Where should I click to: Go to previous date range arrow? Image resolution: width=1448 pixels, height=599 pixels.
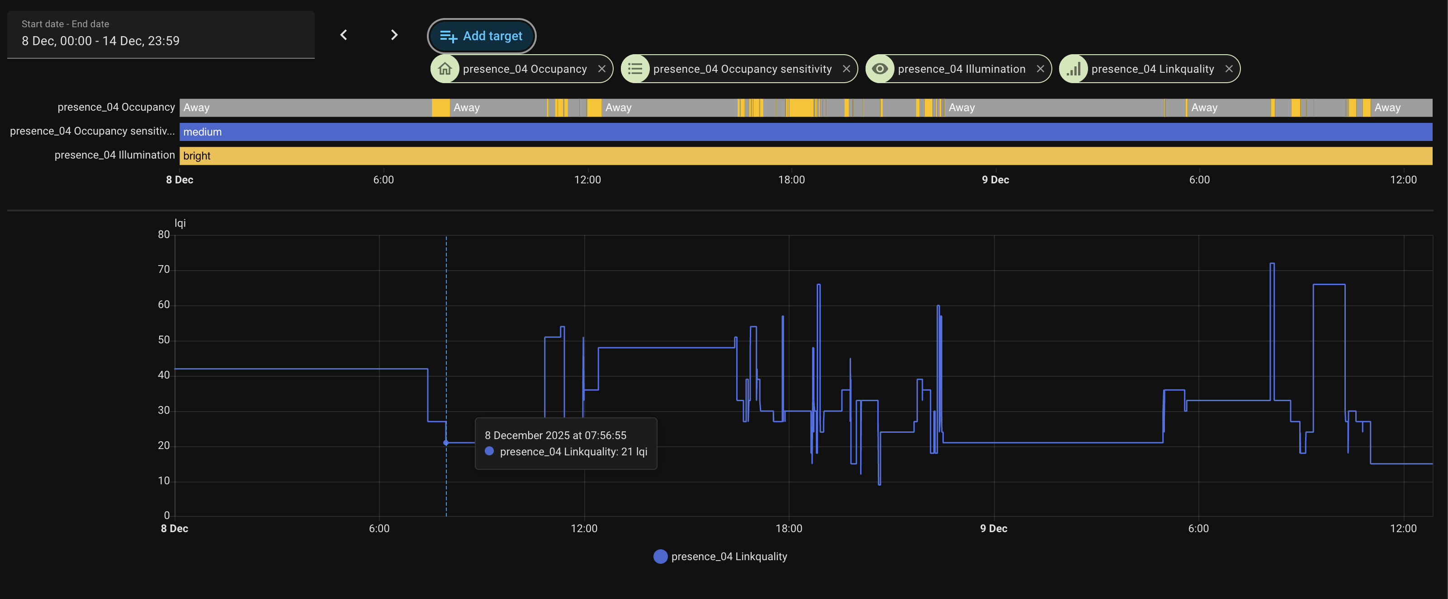coord(343,35)
